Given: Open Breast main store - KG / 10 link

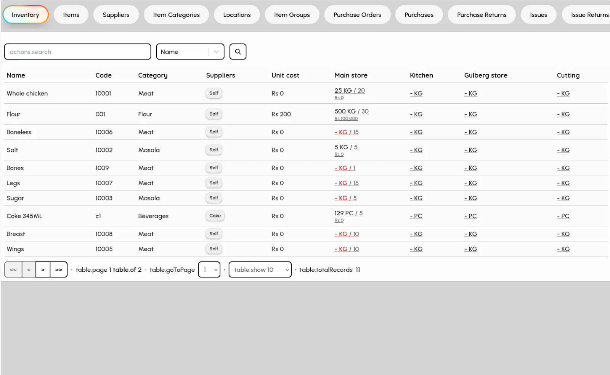Looking at the screenshot, I should tap(347, 234).
